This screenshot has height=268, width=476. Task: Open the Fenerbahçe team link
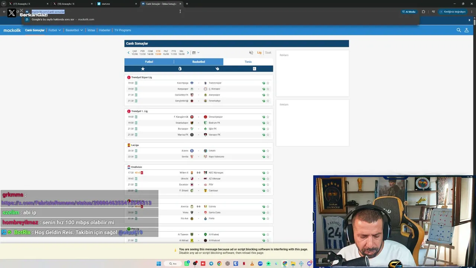point(215,101)
